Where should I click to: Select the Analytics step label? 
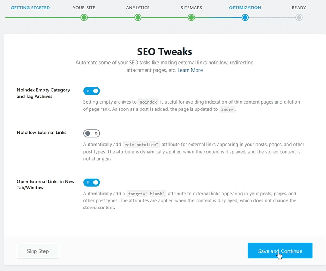click(138, 8)
